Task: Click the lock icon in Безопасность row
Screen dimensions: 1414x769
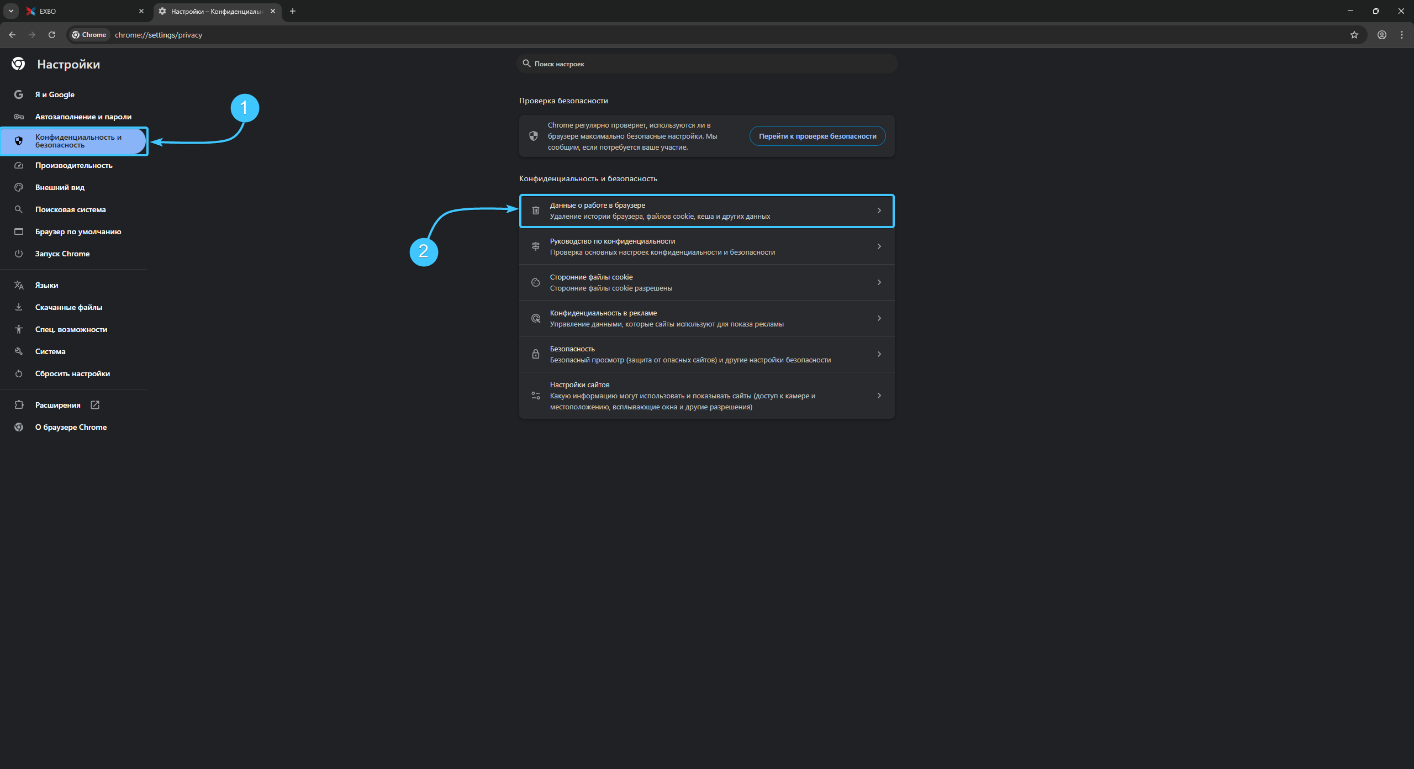Action: tap(535, 354)
